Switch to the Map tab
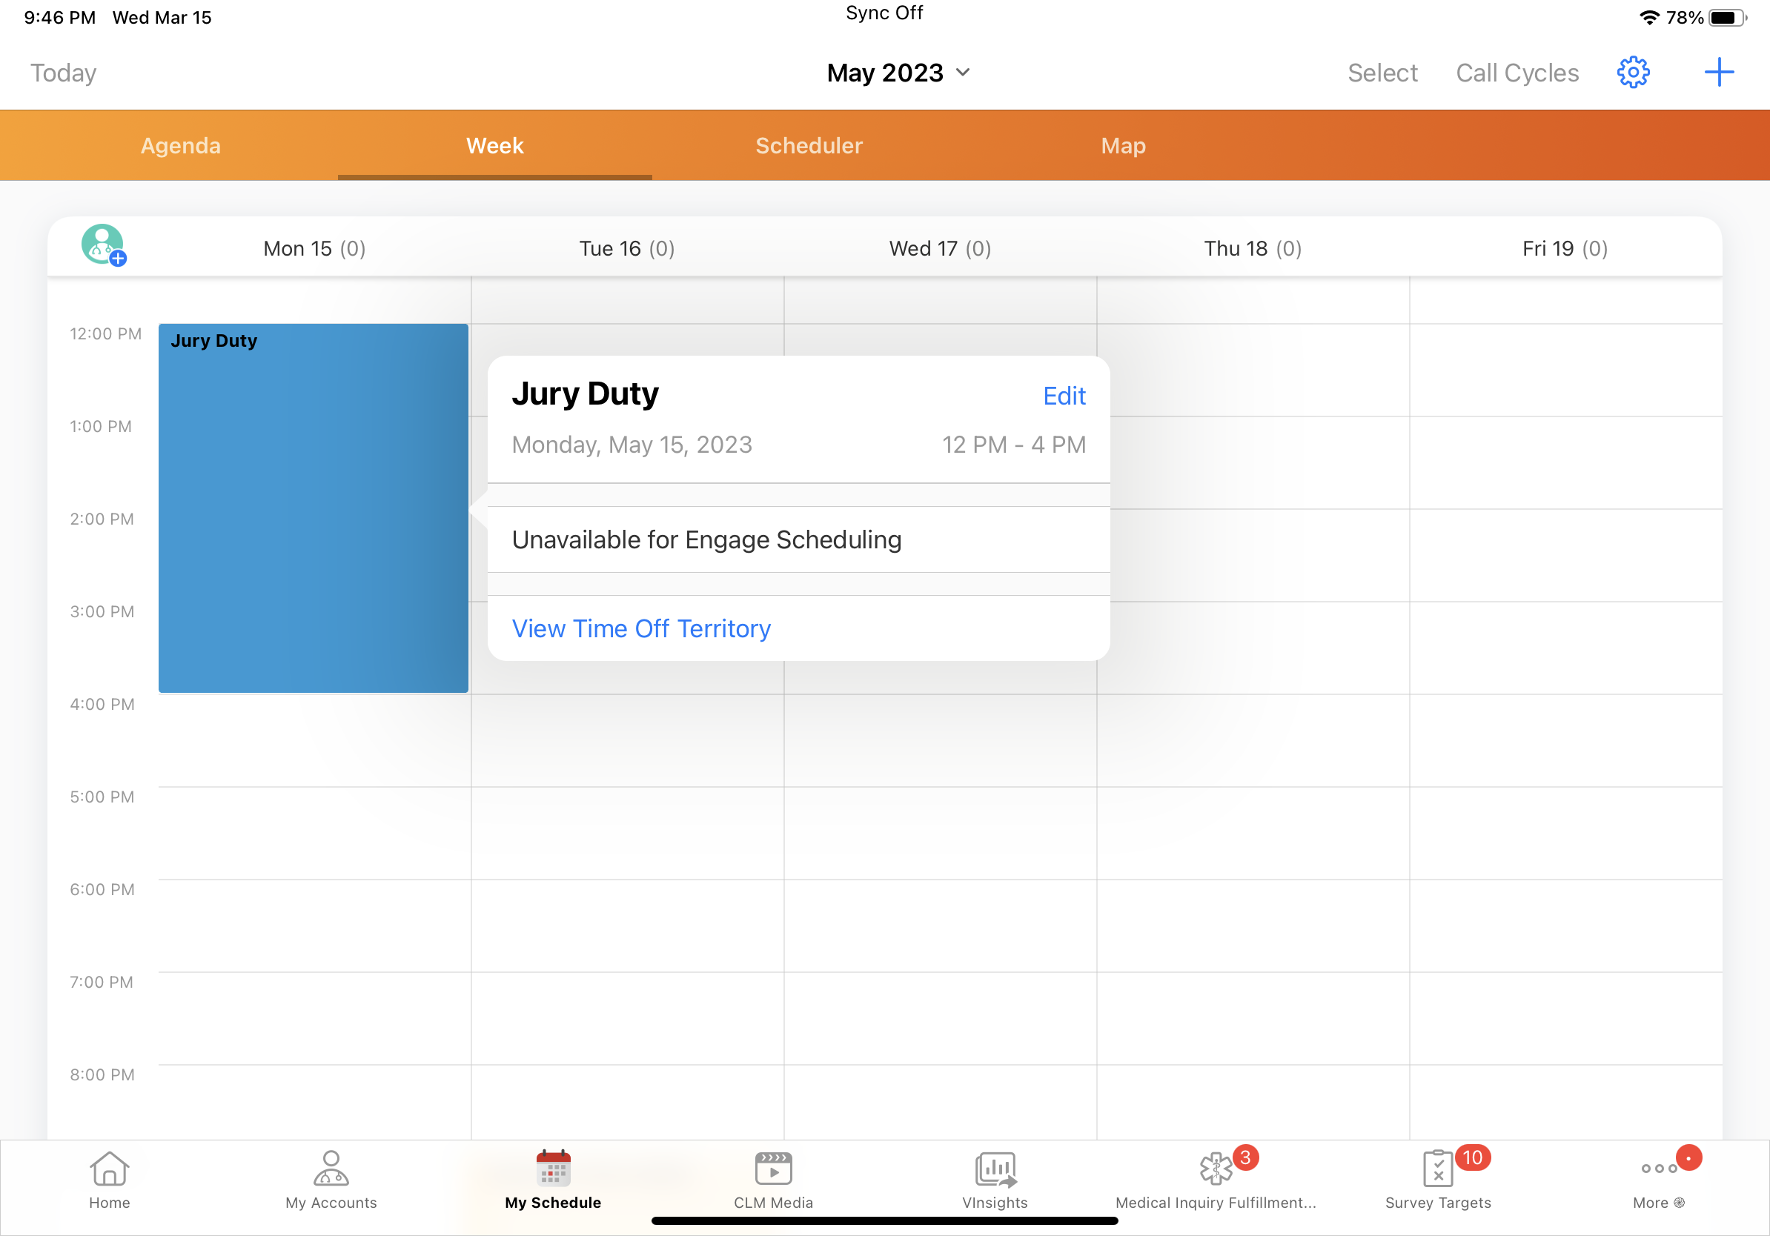This screenshot has height=1236, width=1770. point(1123,146)
